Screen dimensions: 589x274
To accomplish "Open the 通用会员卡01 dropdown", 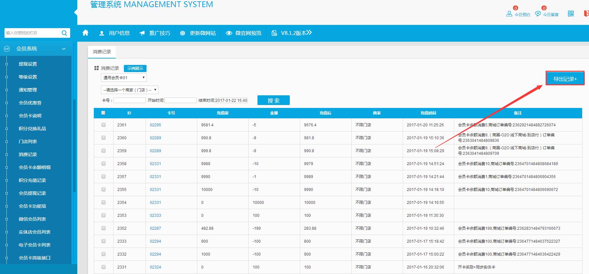I will point(124,78).
